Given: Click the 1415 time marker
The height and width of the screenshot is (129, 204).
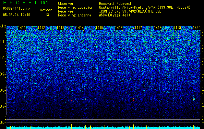Looking at the screenshot, I should coord(100,28).
